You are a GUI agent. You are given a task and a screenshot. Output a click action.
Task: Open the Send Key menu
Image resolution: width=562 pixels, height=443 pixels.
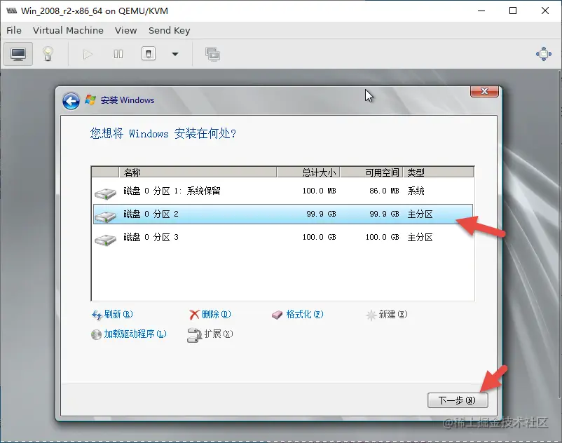point(169,30)
